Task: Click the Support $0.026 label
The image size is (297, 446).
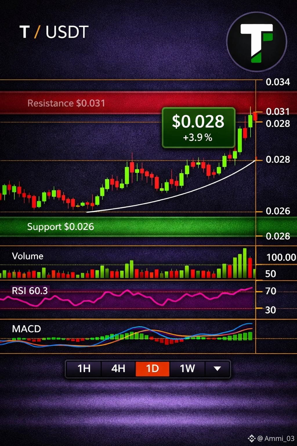Action: (61, 227)
